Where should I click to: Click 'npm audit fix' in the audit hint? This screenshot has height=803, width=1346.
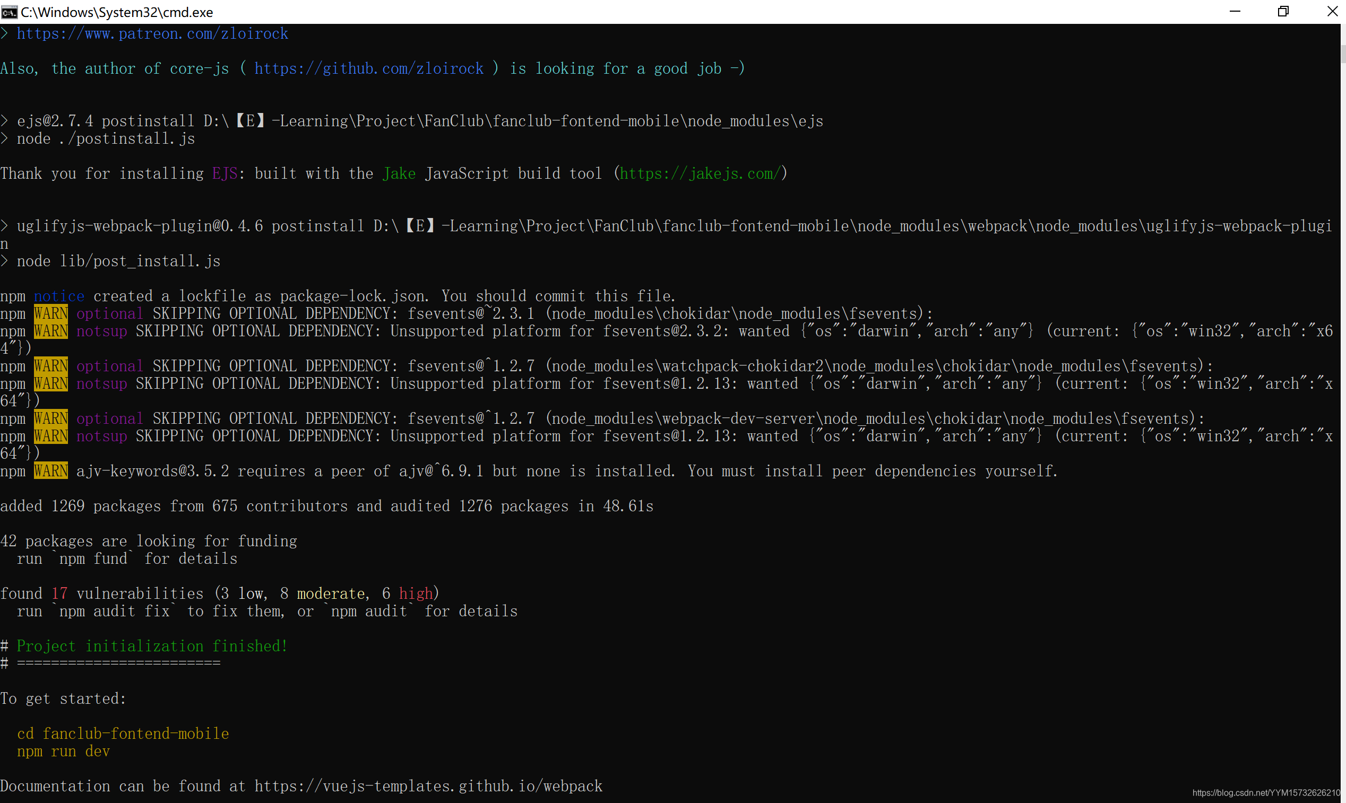[x=114, y=612]
